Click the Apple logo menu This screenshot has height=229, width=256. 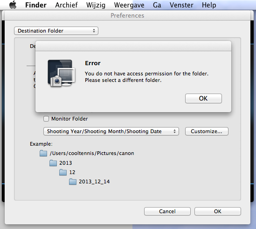coord(13,5)
